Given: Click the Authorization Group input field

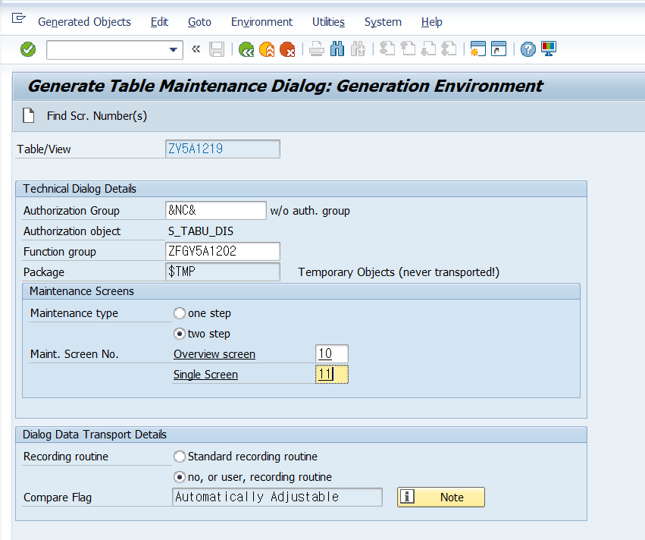Looking at the screenshot, I should pos(215,210).
